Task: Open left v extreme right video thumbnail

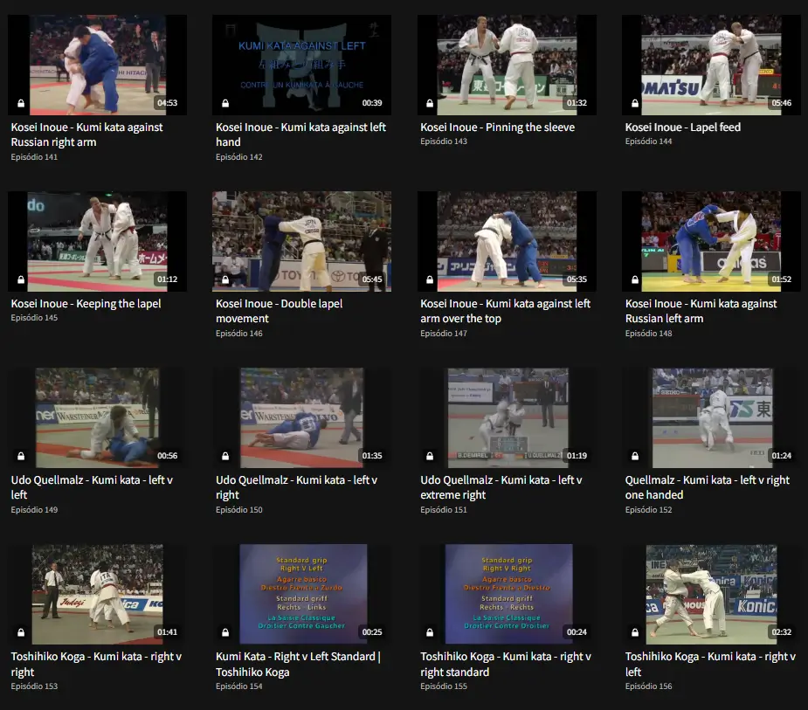Action: pyautogui.click(x=507, y=417)
